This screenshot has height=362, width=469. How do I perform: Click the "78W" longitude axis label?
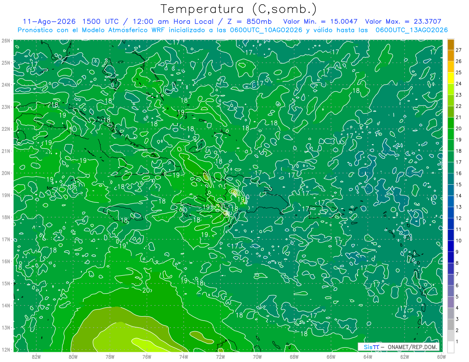click(110, 357)
